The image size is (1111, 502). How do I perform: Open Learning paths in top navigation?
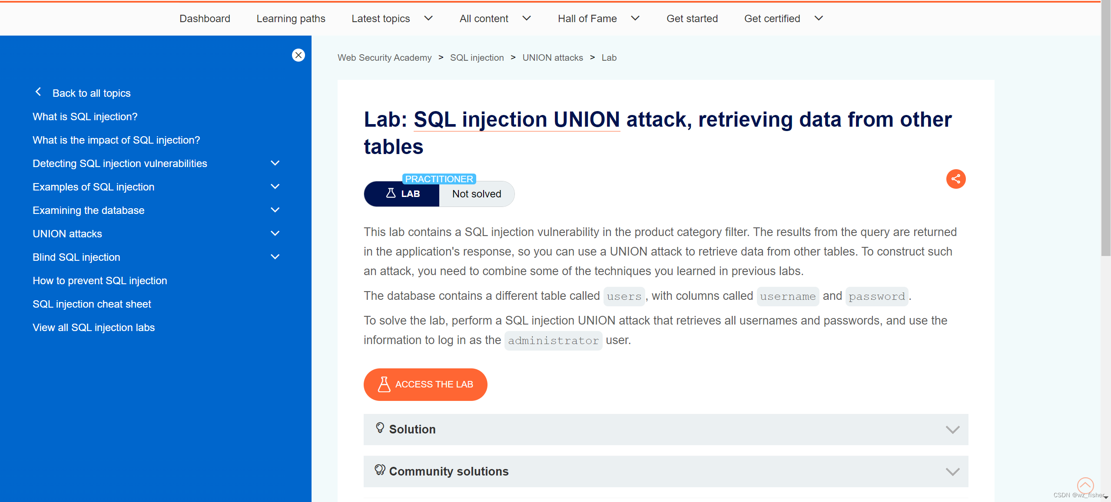pos(291,19)
